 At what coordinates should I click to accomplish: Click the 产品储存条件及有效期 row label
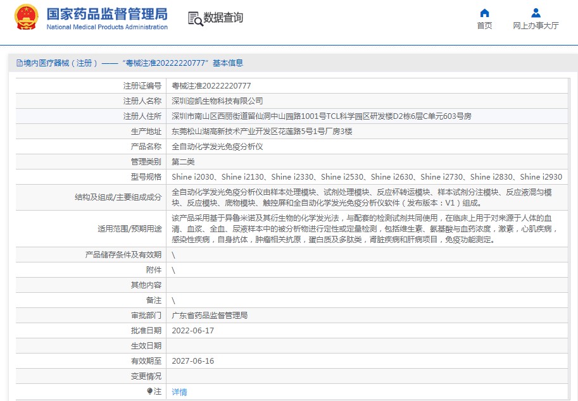[x=123, y=254]
